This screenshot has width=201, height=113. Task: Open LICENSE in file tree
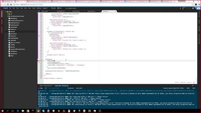13,45
